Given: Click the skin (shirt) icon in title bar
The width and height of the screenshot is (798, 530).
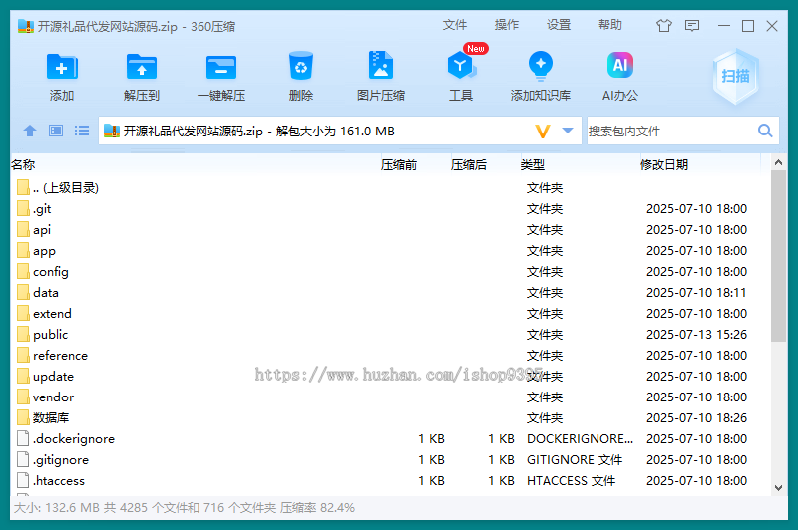Looking at the screenshot, I should [x=664, y=26].
